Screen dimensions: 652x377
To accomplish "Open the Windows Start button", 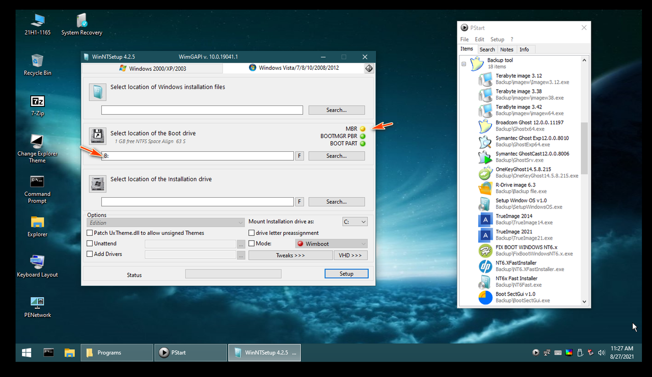I will tap(26, 353).
